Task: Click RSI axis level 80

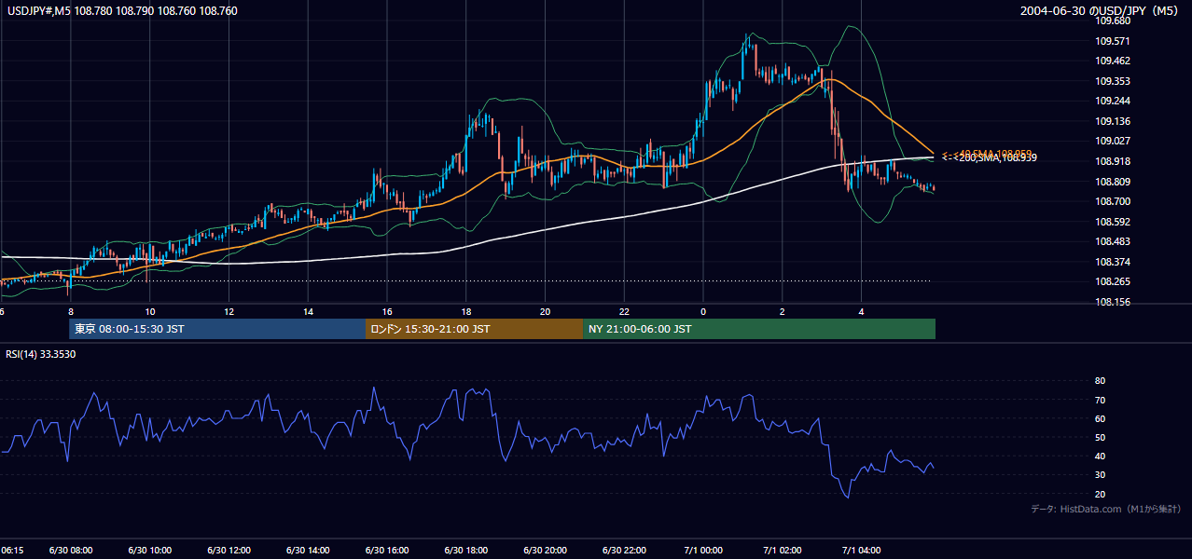Action: 1100,381
